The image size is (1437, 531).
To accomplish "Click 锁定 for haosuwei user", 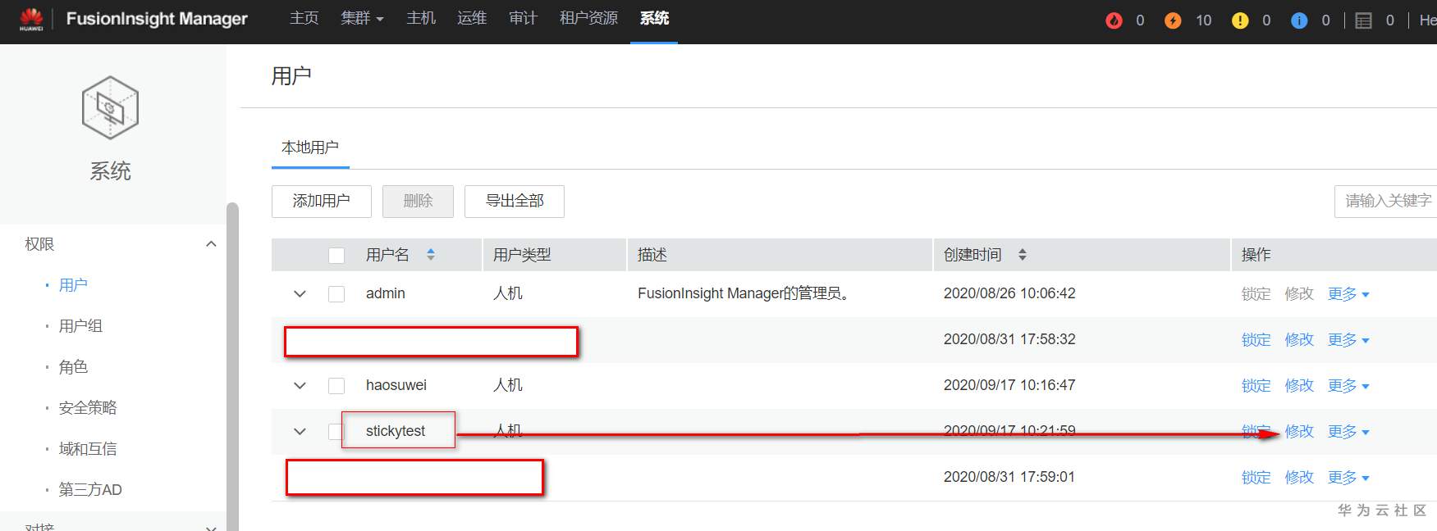I will tap(1256, 385).
